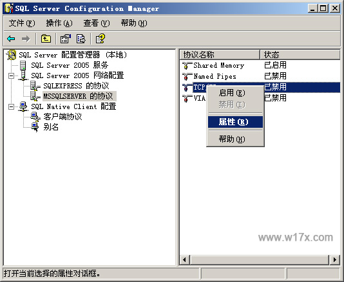
Task: Click the Help question mark toolbar icon
Action: (100, 39)
